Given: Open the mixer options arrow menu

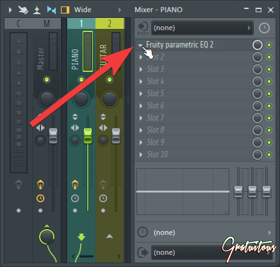Looking at the screenshot, I should point(10,10).
